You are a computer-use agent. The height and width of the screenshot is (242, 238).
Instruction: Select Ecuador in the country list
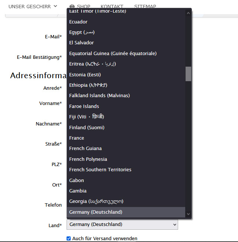point(78,22)
